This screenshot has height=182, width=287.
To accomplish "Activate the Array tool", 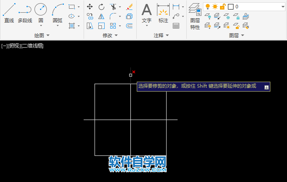I will [x=113, y=26].
